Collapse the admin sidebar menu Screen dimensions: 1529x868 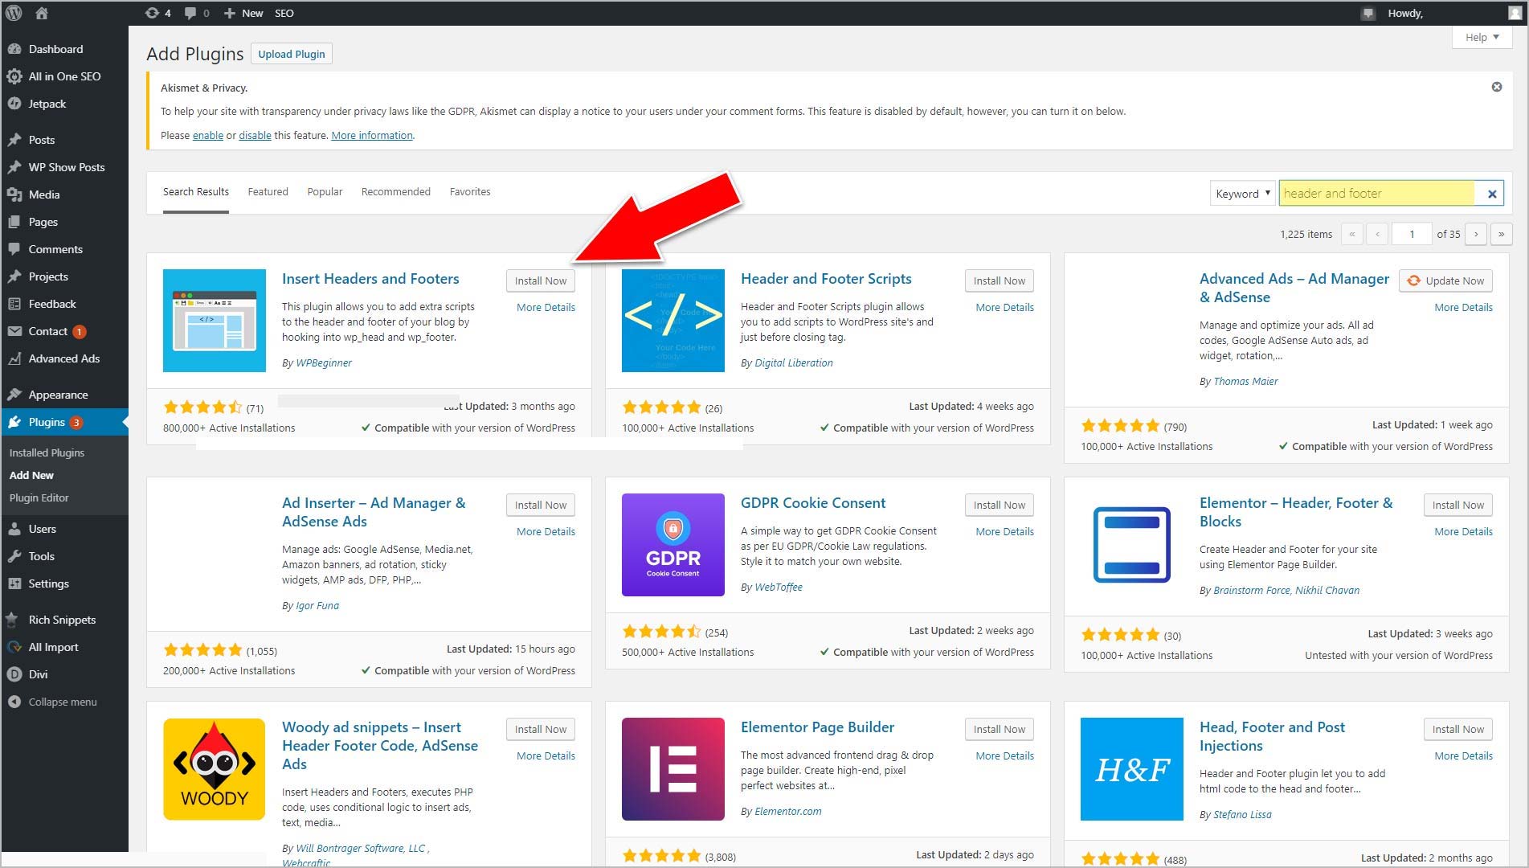[x=64, y=702]
